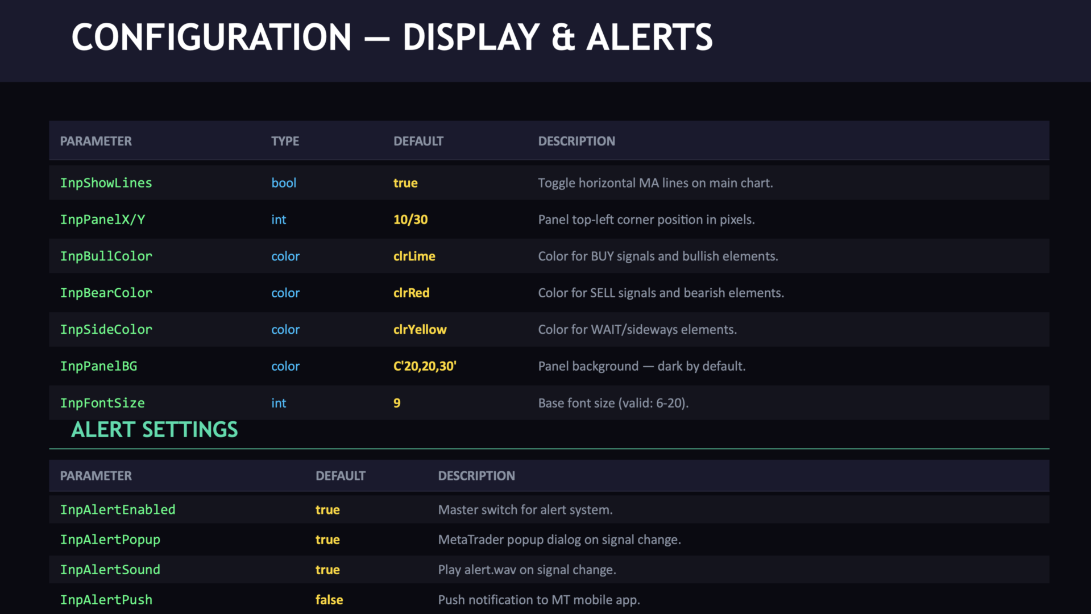Click the Configuration — Display & Alerts title
Screen dimensions: 1091x614
392,38
